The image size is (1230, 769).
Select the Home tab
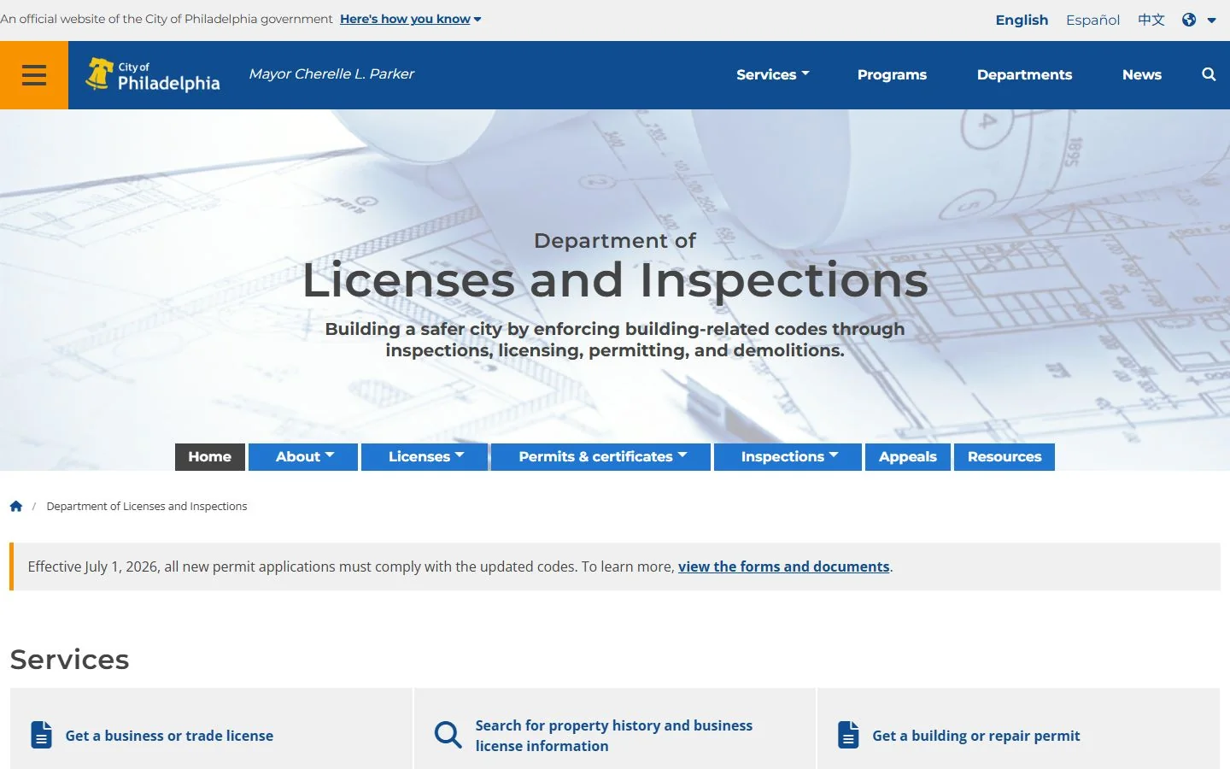pos(210,456)
